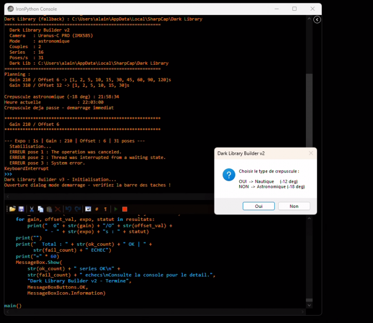The image size is (373, 323).
Task: Click the script editor scroll-down arrow
Action: pyautogui.click(x=309, y=305)
